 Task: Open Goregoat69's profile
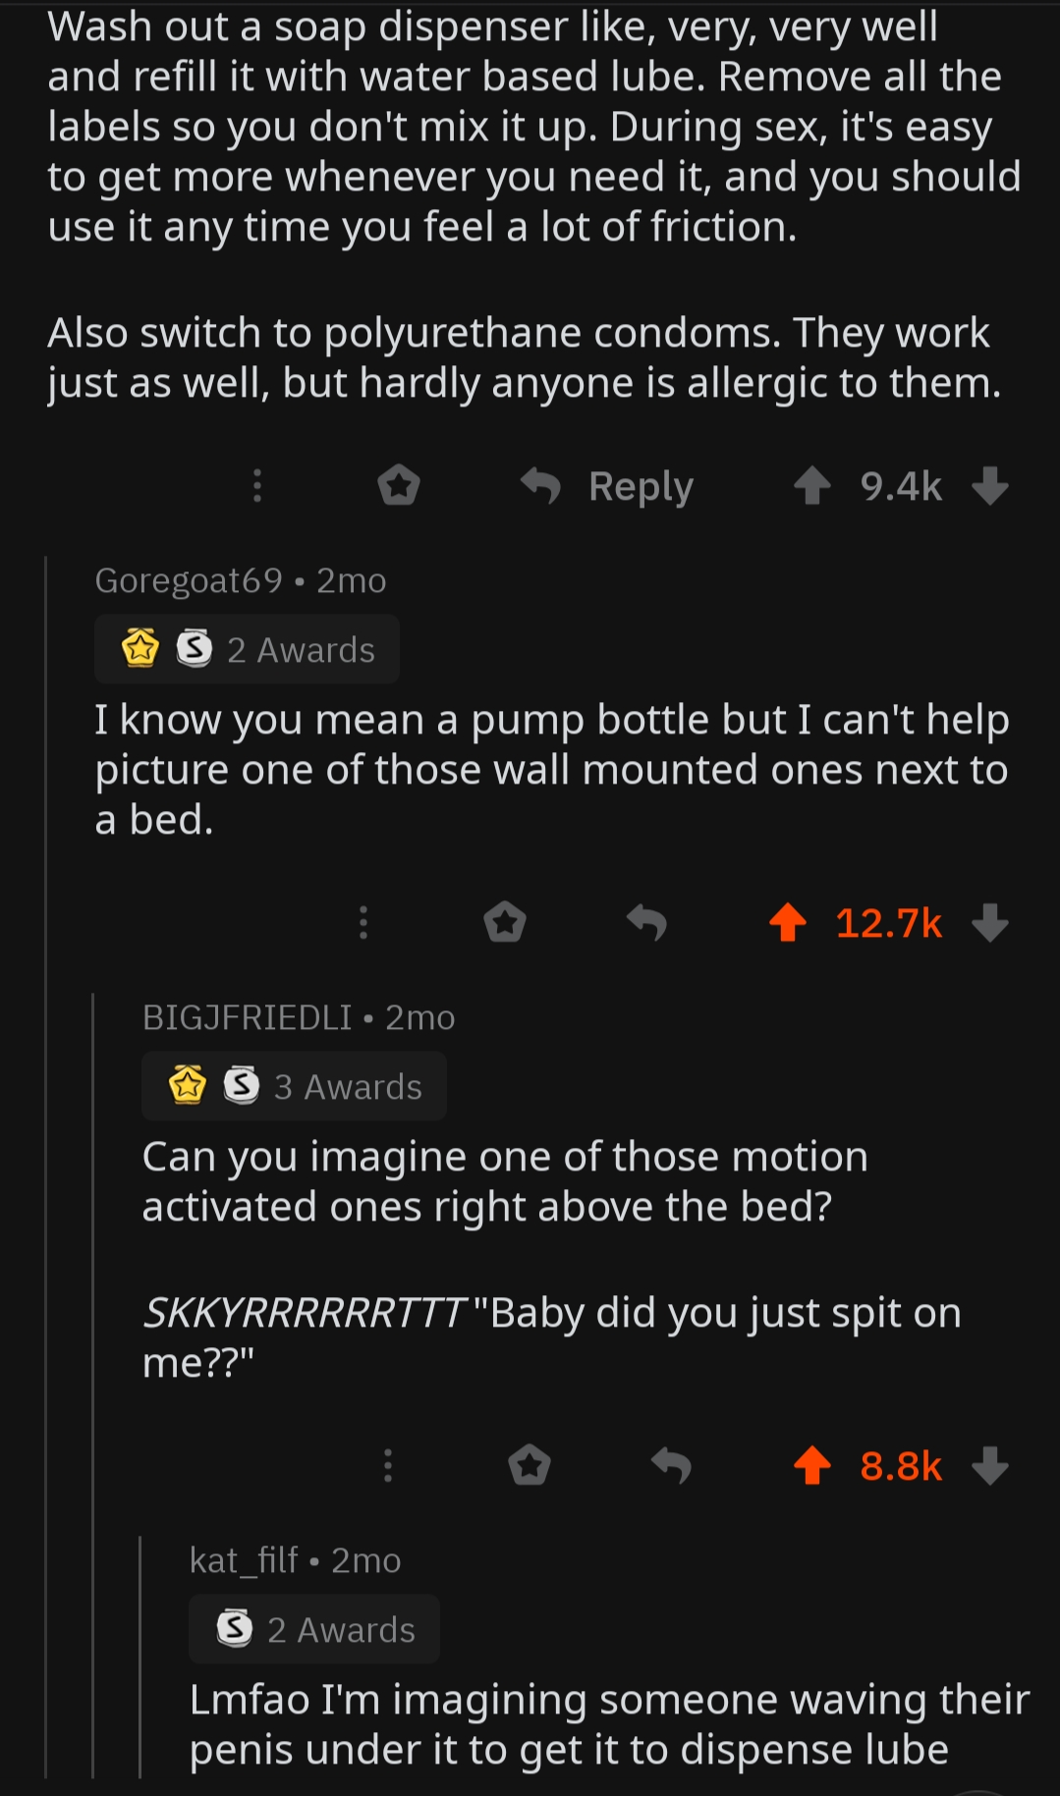[189, 580]
